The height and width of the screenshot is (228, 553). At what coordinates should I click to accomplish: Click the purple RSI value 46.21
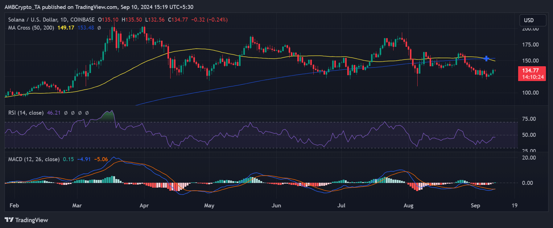click(x=54, y=113)
